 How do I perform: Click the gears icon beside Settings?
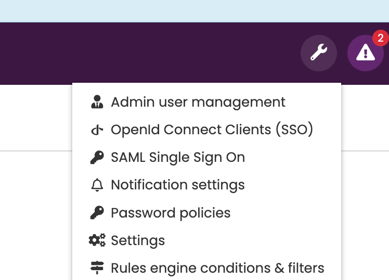(97, 240)
